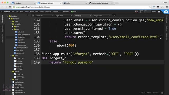Open _formhelpers.html in file tree
This screenshot has height=95, width=169.
tap(22, 48)
